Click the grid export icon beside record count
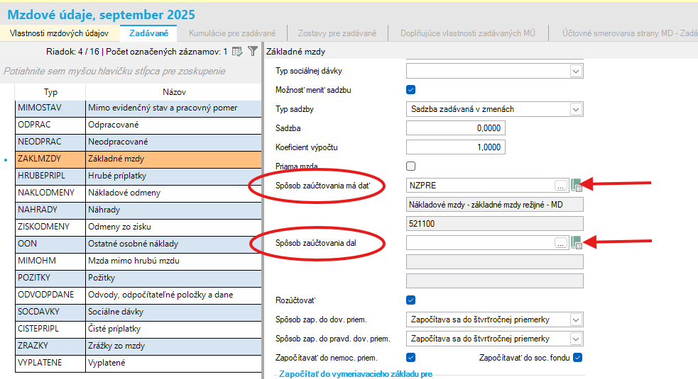Viewport: 698px width, 379px height. point(238,52)
